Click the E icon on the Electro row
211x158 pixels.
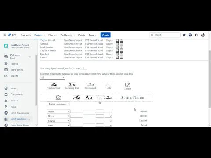coord(117,57)
